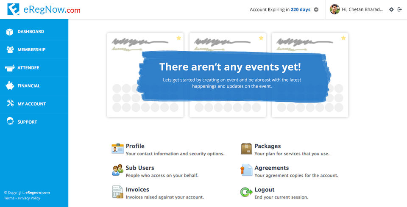The width and height of the screenshot is (407, 207).
Task: Click the star on the first placeholder card
Action: [x=178, y=38]
